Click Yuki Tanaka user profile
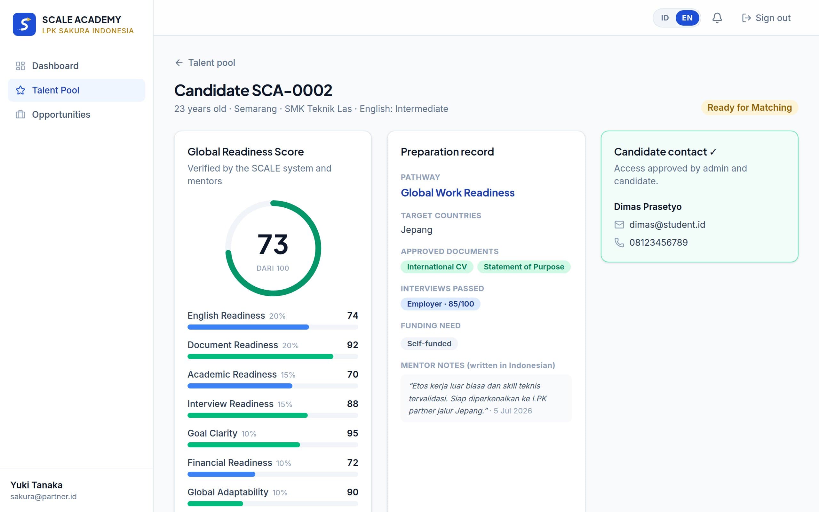 43,490
